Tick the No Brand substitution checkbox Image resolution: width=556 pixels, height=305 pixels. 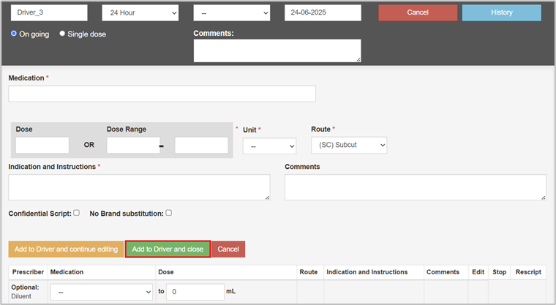tap(168, 213)
